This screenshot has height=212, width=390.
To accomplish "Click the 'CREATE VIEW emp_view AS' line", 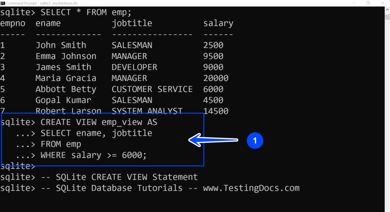I will [x=99, y=122].
